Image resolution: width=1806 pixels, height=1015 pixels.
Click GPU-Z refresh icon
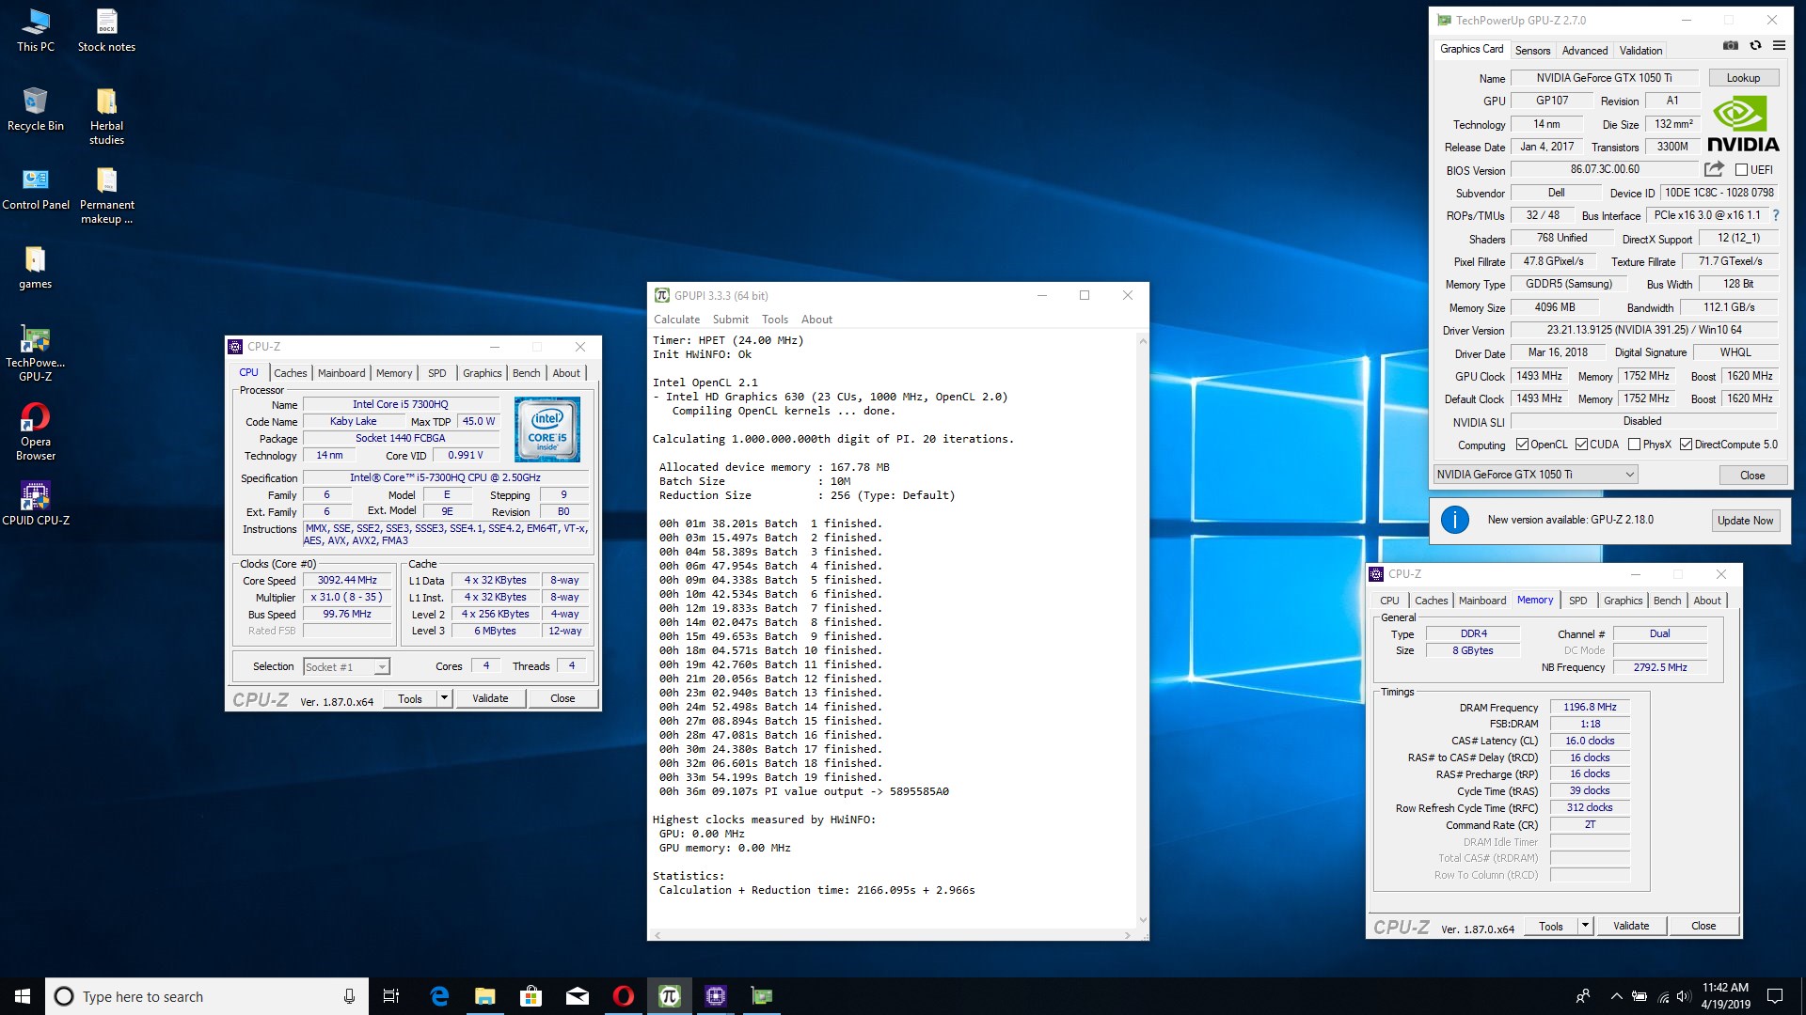1755,45
